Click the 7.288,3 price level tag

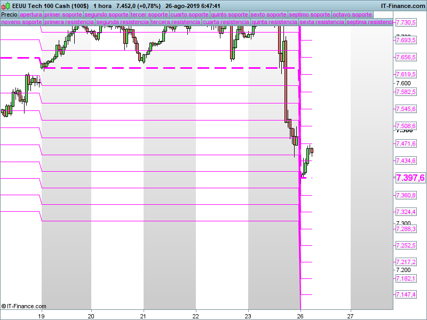pos(406,229)
